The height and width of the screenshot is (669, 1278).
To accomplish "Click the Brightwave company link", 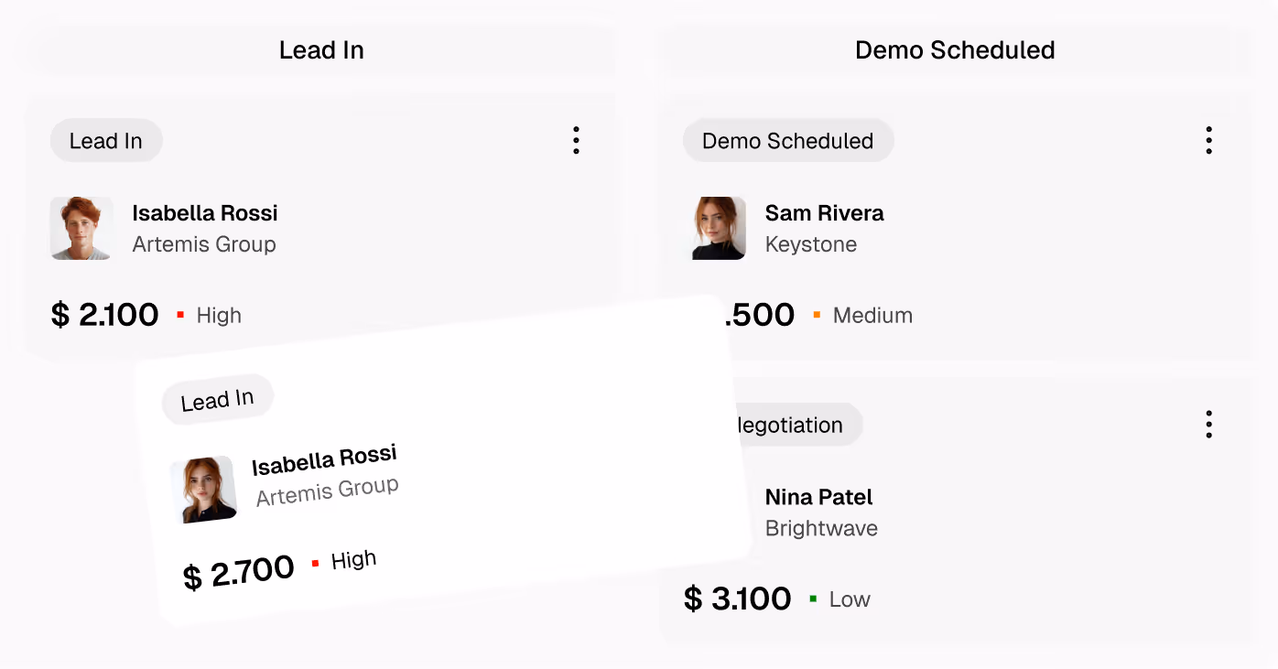I will click(x=821, y=528).
